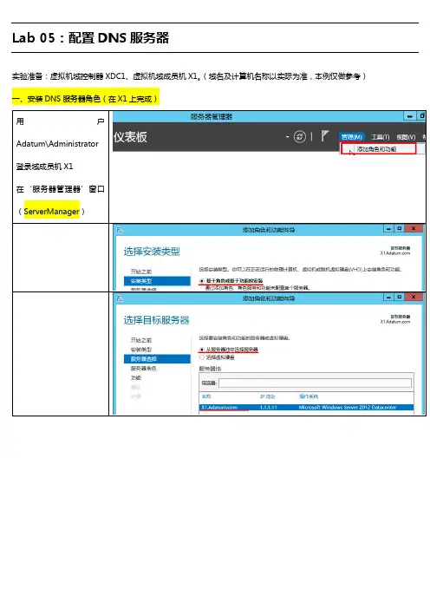Viewport: 430px width, 609px height.
Task: Click the highlighted ServerManager text in the document
Action: (52, 212)
